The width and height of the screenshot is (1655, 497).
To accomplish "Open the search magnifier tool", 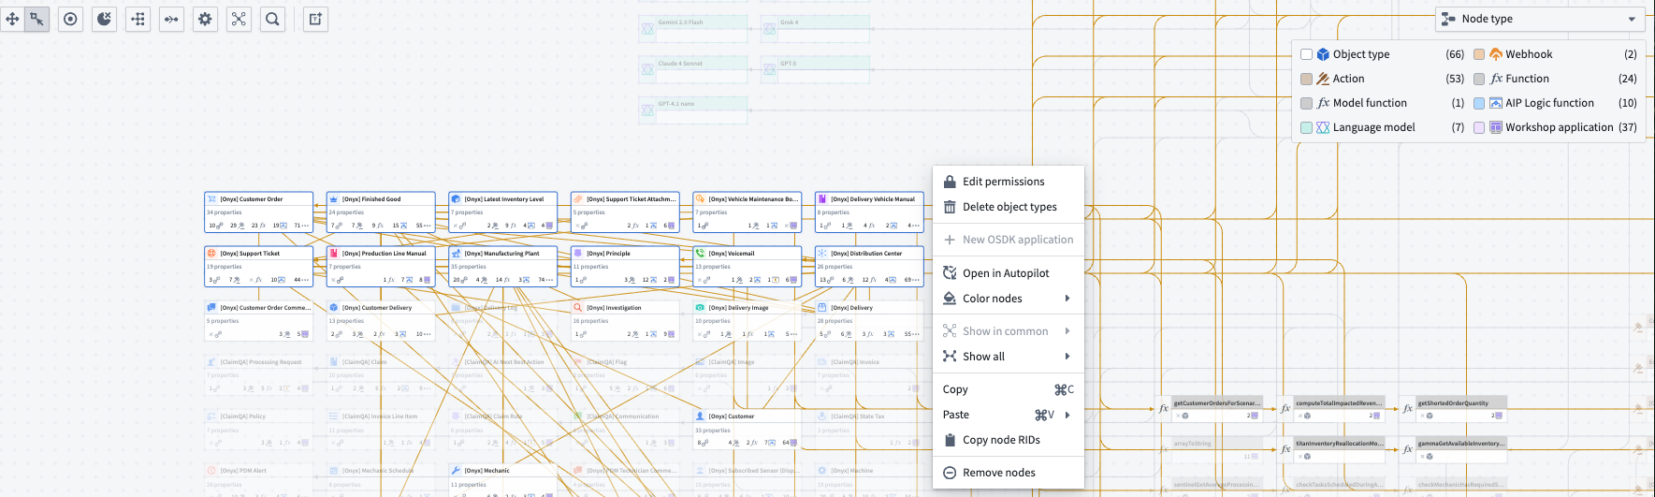I will coord(272,19).
